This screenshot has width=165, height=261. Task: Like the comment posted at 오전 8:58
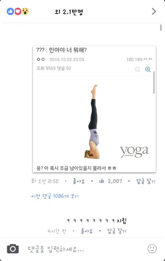(79, 181)
